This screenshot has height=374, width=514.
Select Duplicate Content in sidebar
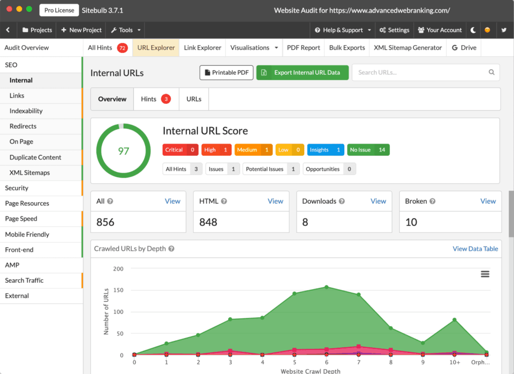41,157
